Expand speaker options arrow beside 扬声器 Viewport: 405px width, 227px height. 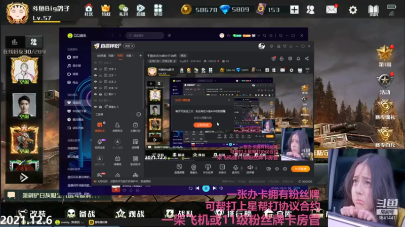pos(256,168)
